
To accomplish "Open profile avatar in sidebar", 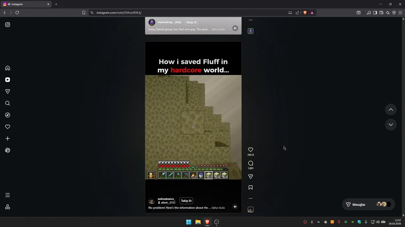I will pyautogui.click(x=8, y=150).
